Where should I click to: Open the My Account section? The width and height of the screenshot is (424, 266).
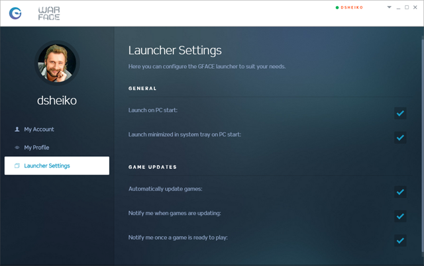[38, 130]
